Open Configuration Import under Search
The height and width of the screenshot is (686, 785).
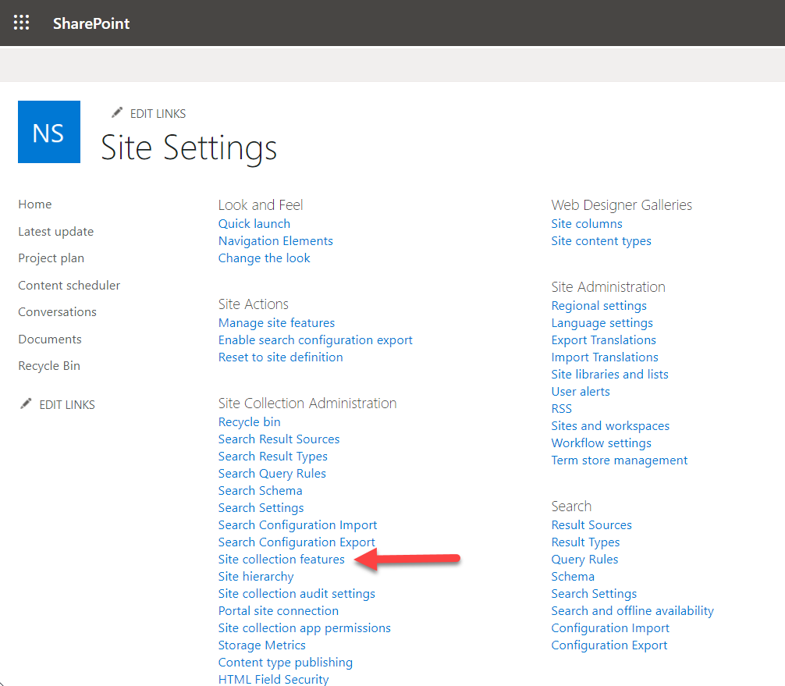(610, 628)
